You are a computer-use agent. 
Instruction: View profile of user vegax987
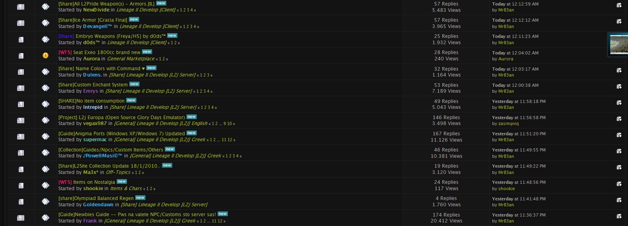click(95, 123)
